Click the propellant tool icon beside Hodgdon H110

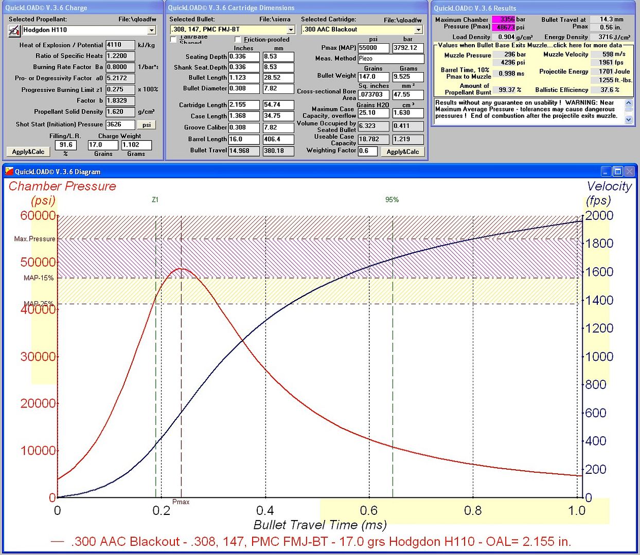14,31
